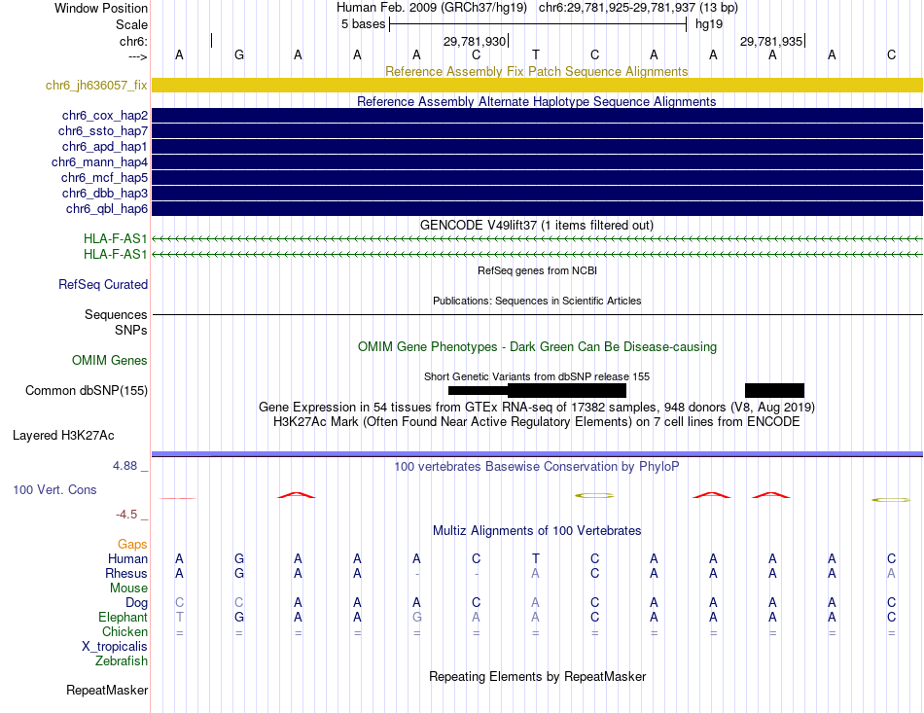Click the Window Position label
Image resolution: width=924 pixels, height=713 pixels.
[101, 8]
